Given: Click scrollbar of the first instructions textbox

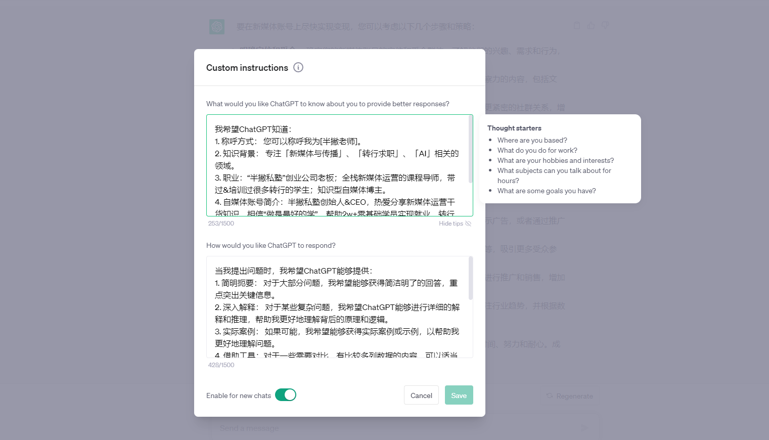Looking at the screenshot, I should click(471, 150).
